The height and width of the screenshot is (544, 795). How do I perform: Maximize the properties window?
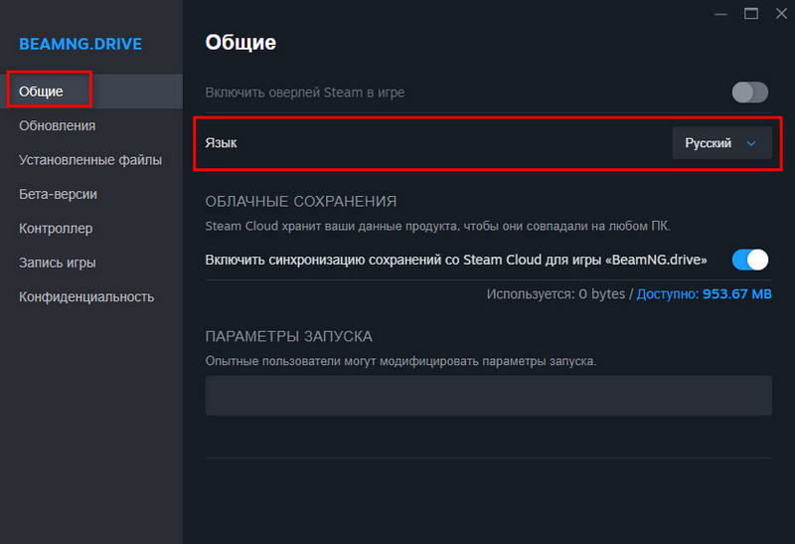click(751, 14)
